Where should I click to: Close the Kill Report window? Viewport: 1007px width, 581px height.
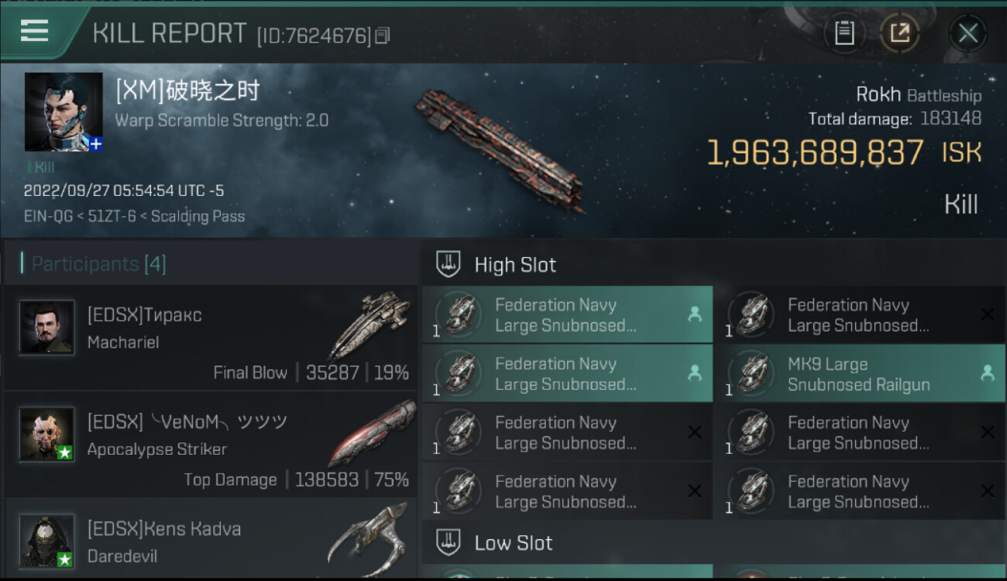pos(967,33)
